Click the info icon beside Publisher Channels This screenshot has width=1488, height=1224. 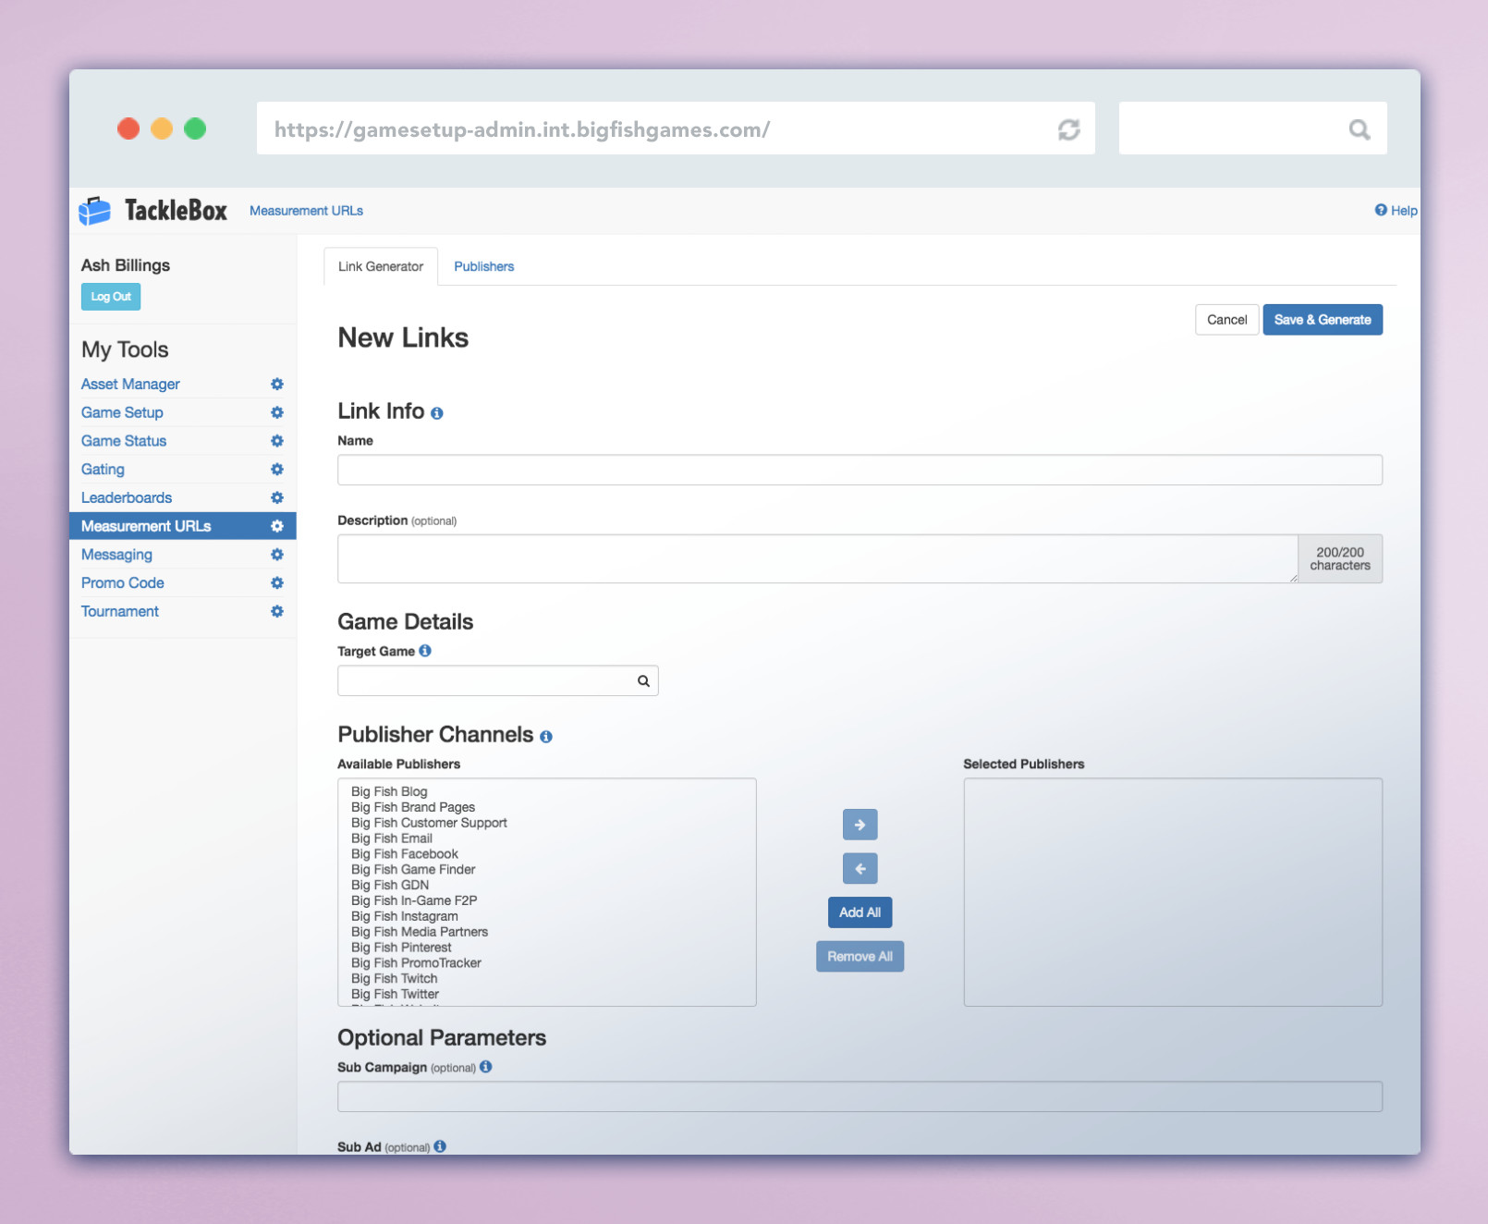pos(546,737)
